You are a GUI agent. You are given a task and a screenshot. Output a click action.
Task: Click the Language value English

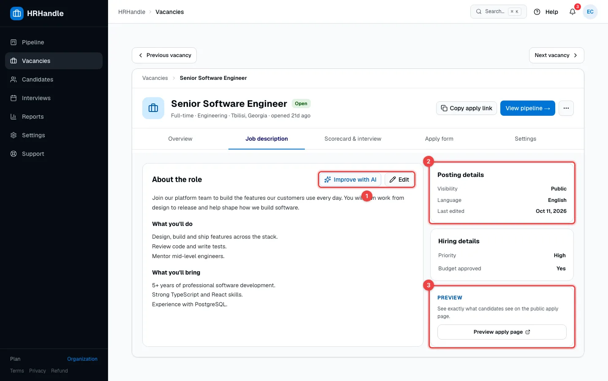557,200
